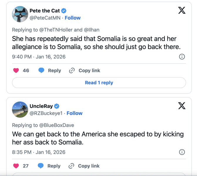Screen dimensions: 197x176
Task: Click the reply bubble on Pete the Cat's tweet
Action: coord(41,70)
